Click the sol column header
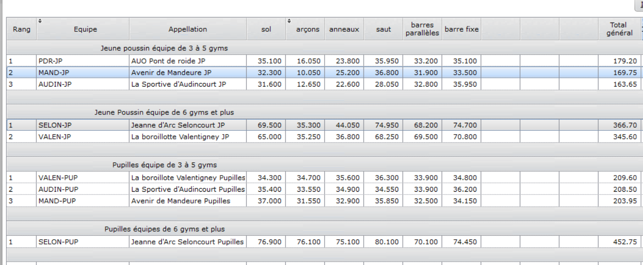Screen dimensions: 643x265 [266, 29]
